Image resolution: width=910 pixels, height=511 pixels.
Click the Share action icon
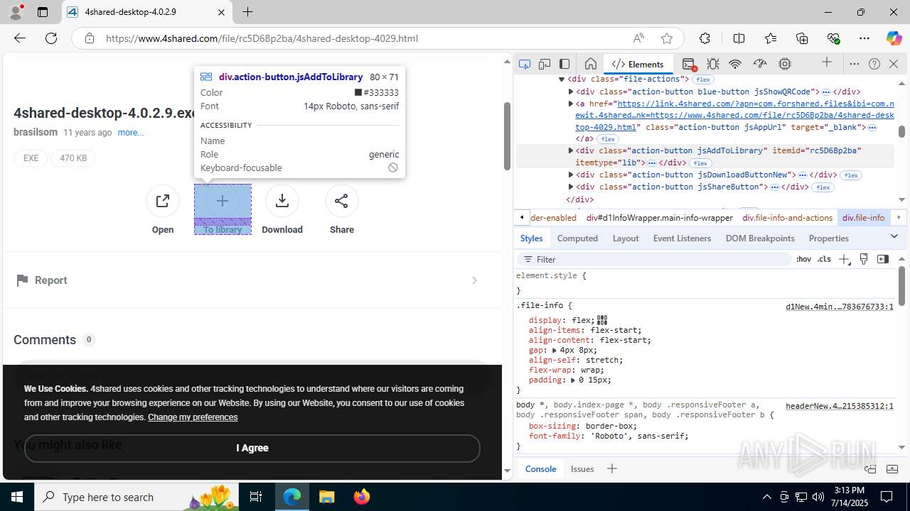[x=342, y=201]
